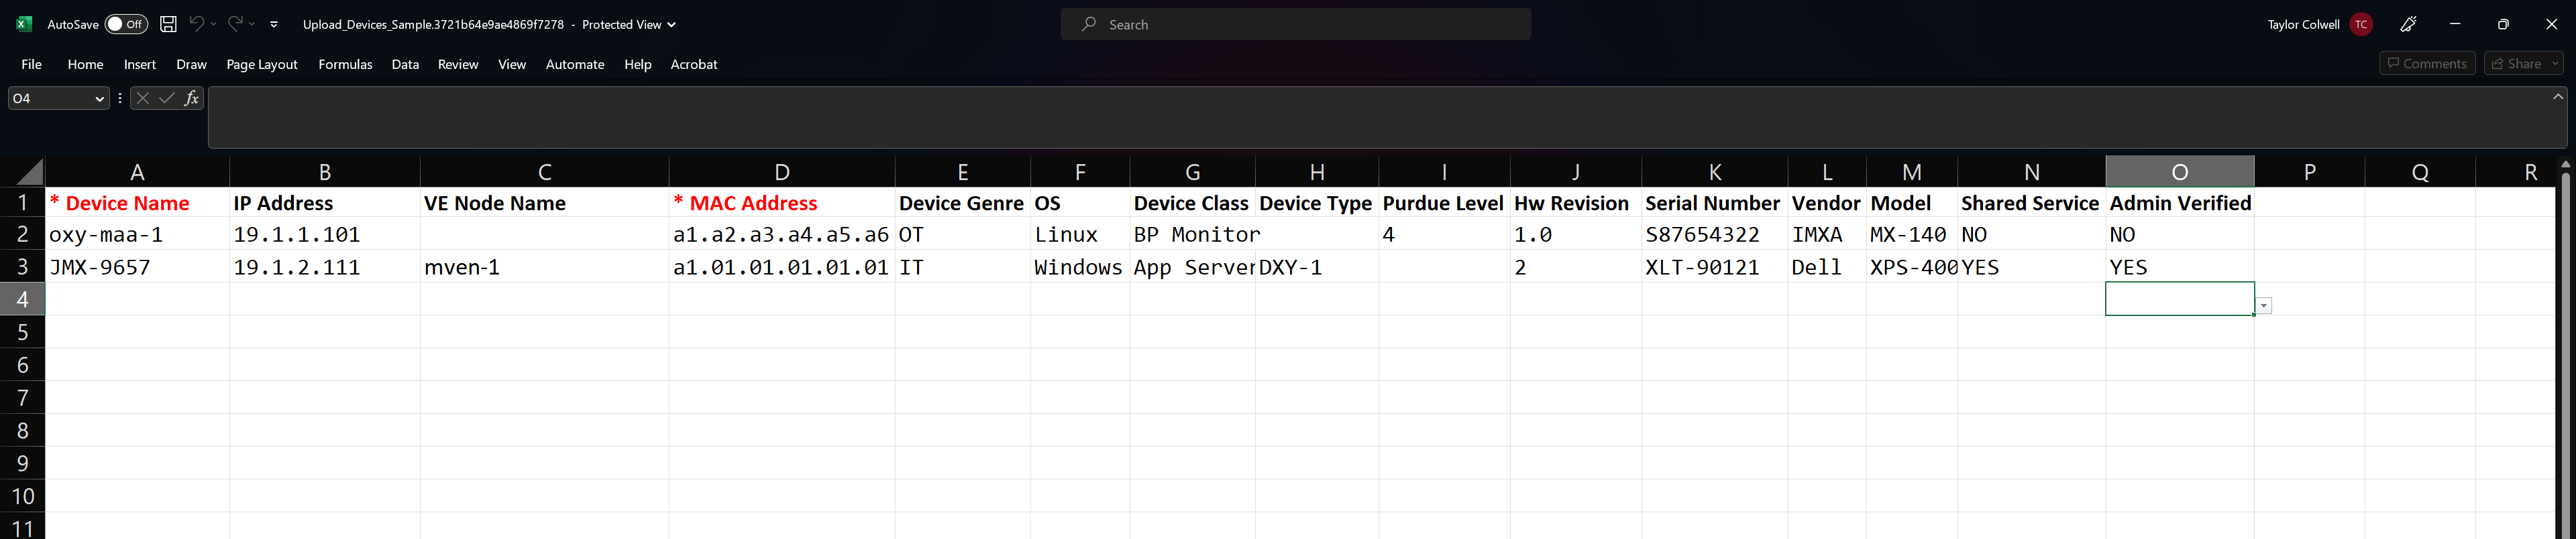Switch to the Home ribbon tab
Image resolution: width=2576 pixels, height=539 pixels.
point(85,64)
